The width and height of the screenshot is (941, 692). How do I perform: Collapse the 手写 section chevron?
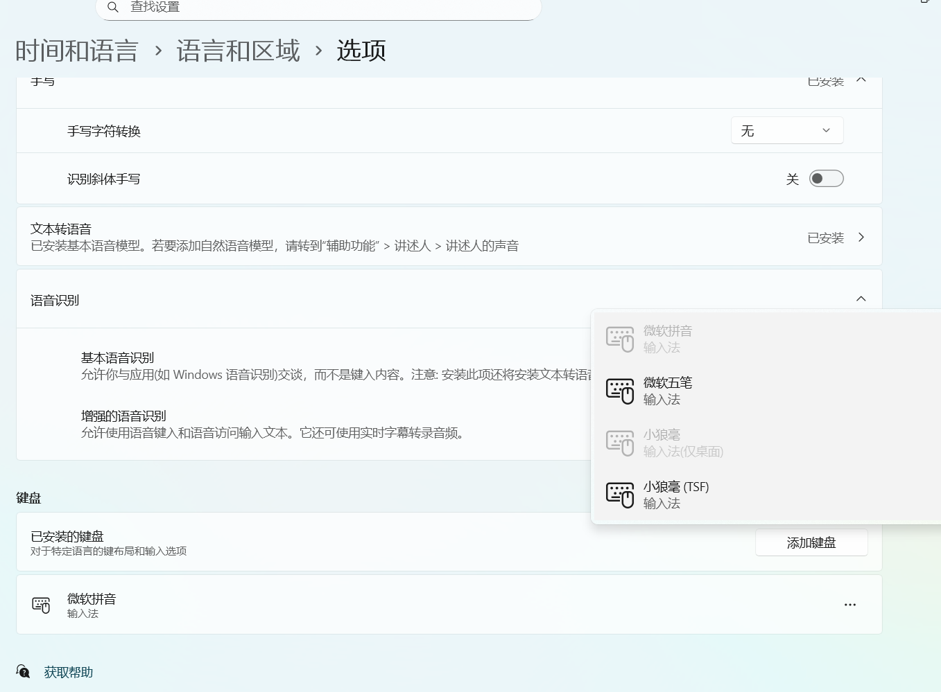click(x=861, y=80)
